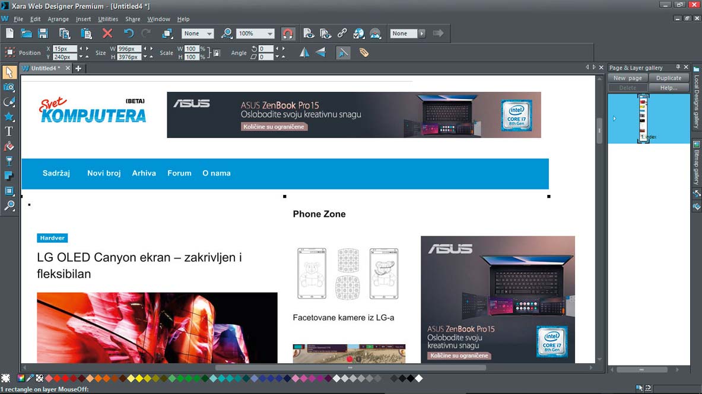702x394 pixels.
Task: Click the Duplicate page button
Action: coord(669,78)
